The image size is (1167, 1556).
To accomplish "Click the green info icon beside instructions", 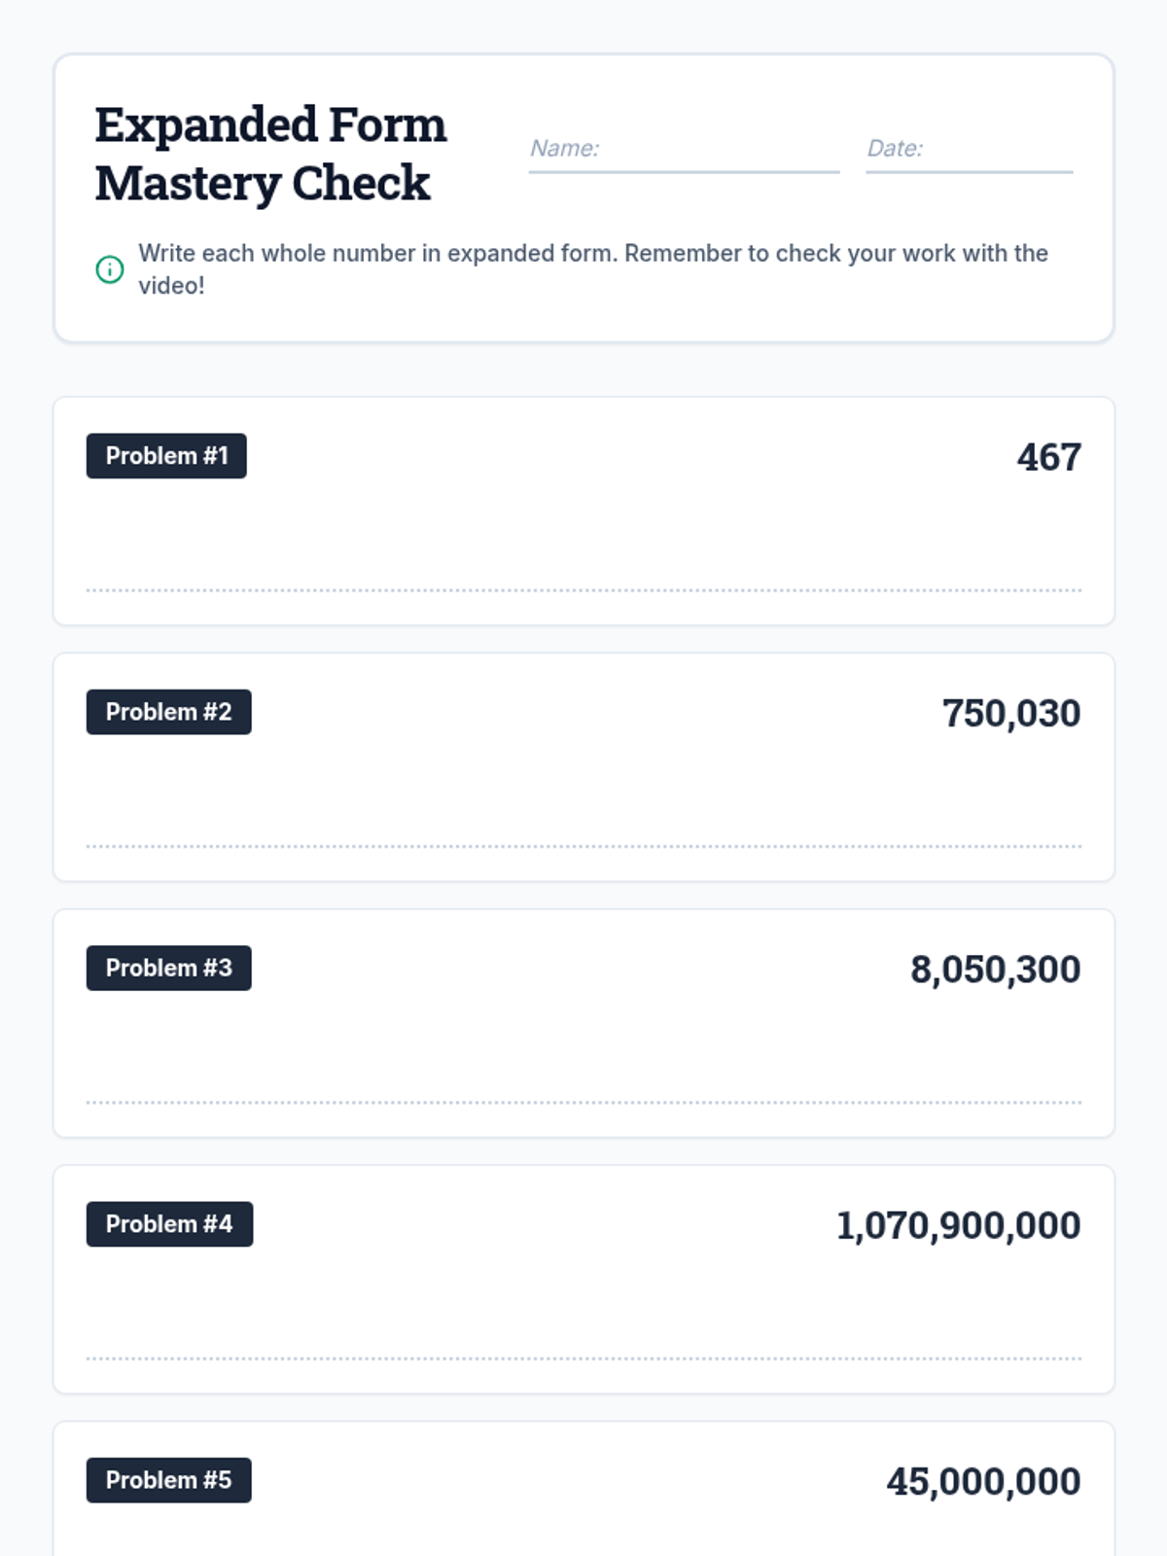I will (110, 269).
